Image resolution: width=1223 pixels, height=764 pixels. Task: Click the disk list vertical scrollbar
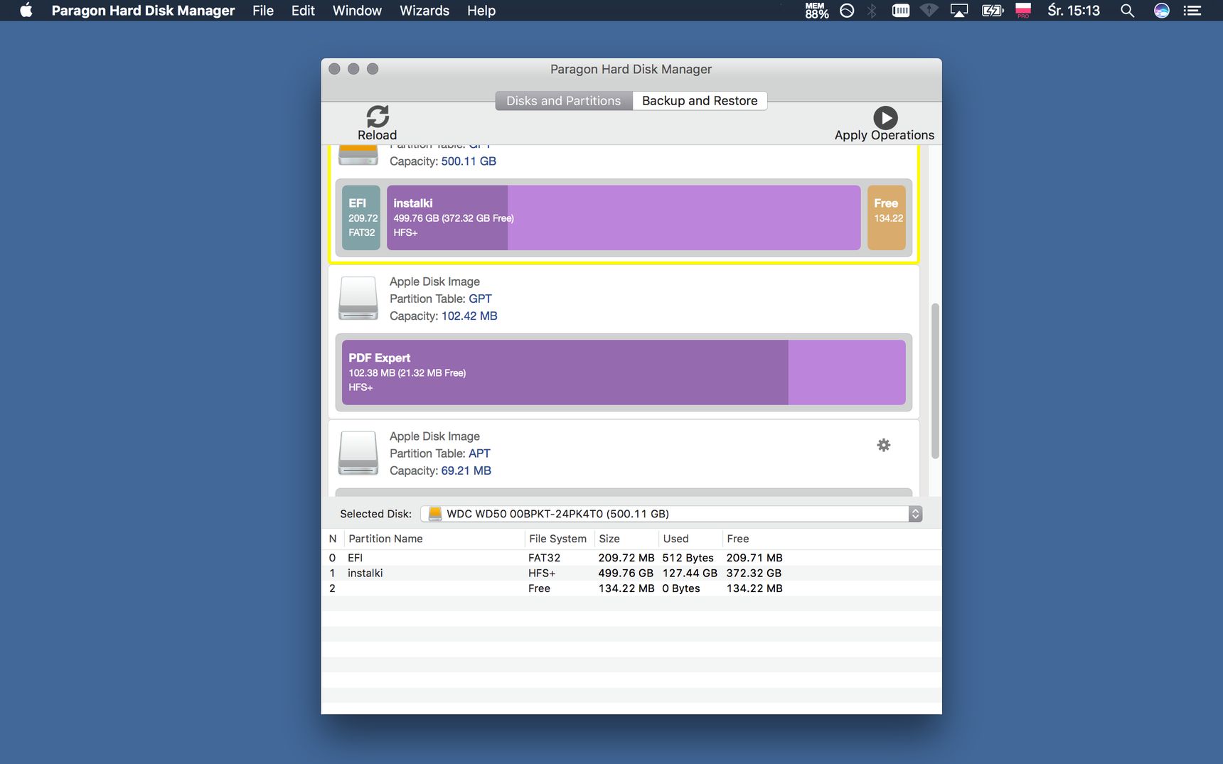tap(935, 381)
